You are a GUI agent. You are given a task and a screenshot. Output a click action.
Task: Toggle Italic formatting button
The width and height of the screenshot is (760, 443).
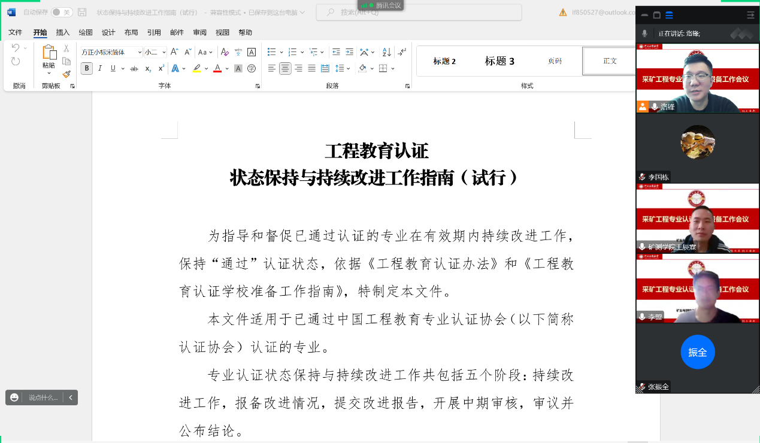[100, 68]
